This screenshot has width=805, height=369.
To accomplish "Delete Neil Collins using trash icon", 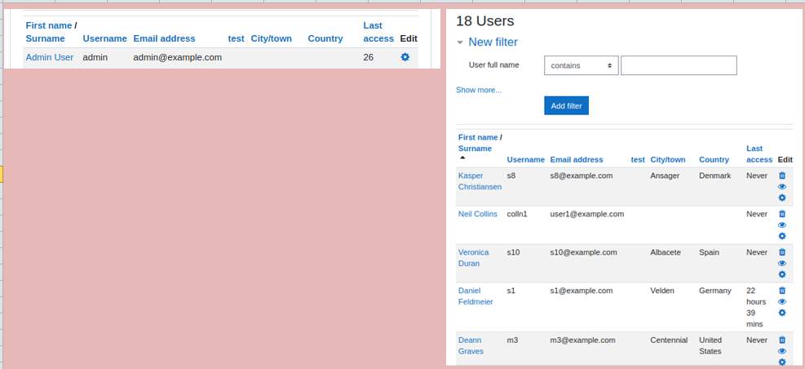I will tap(782, 214).
